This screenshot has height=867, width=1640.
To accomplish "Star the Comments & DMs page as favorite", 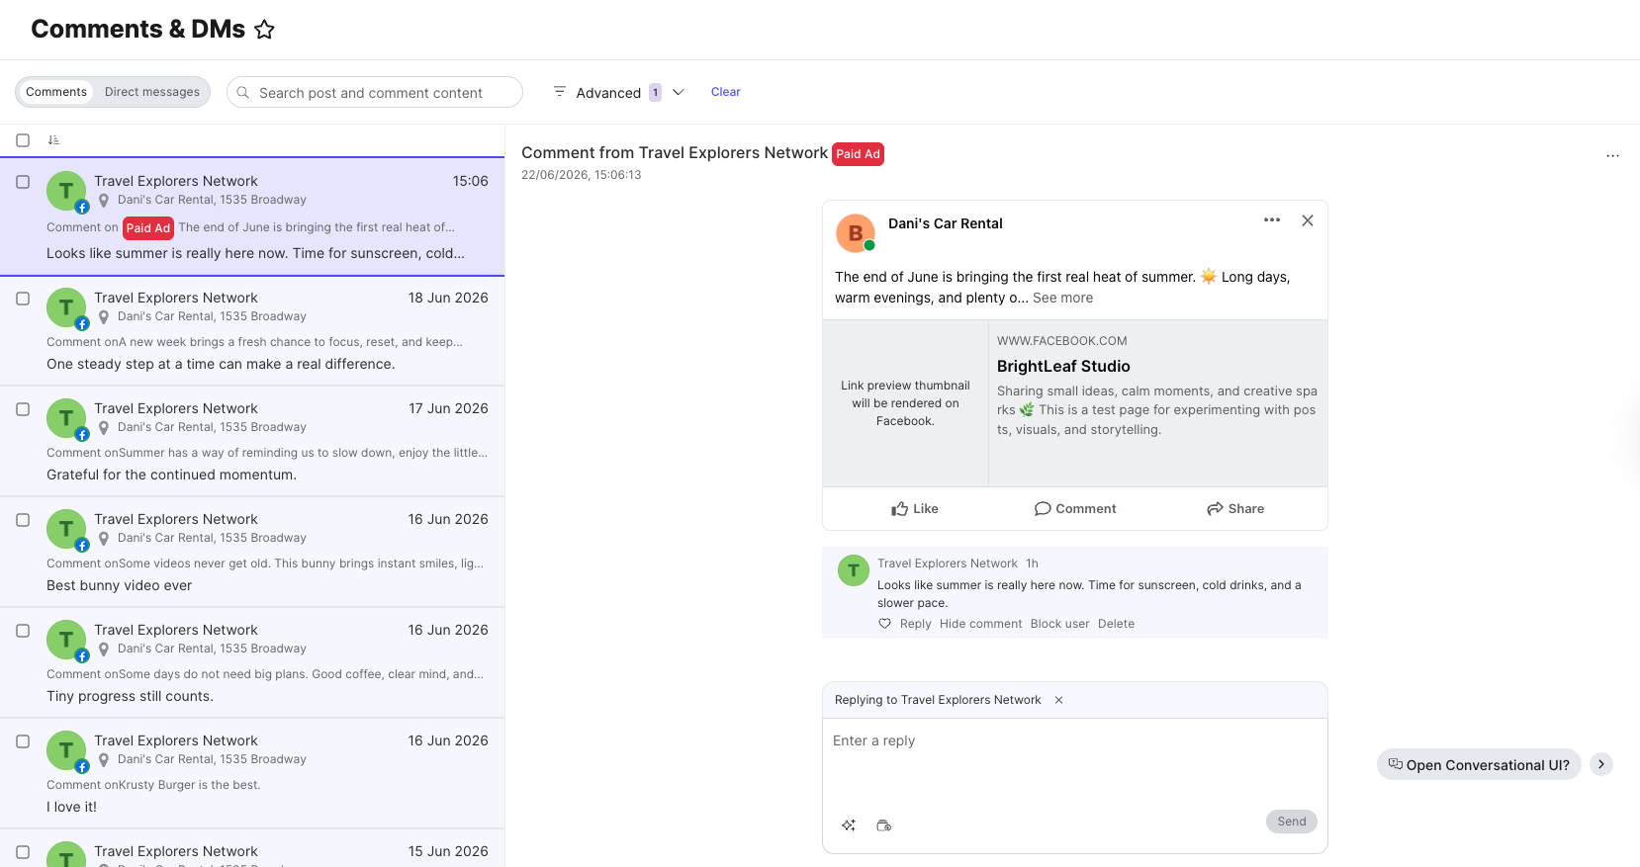I will point(264,30).
